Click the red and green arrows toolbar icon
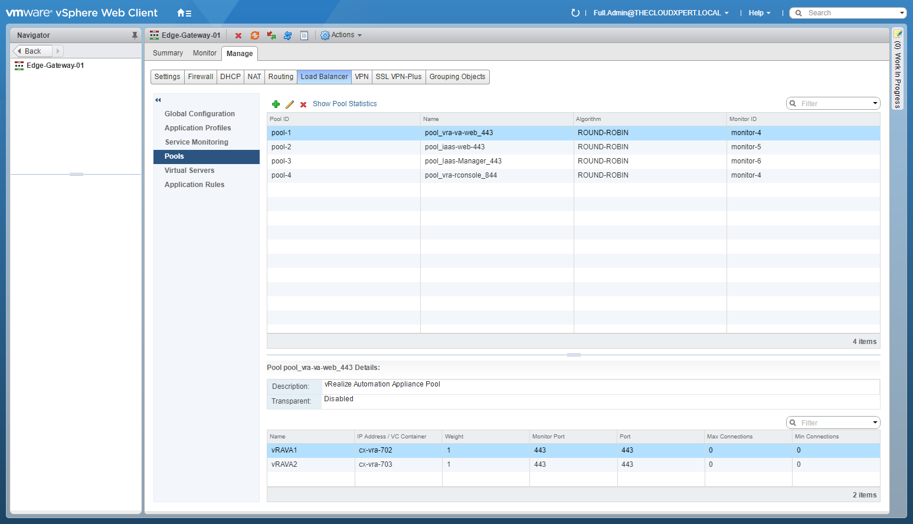913x524 pixels. tap(271, 35)
